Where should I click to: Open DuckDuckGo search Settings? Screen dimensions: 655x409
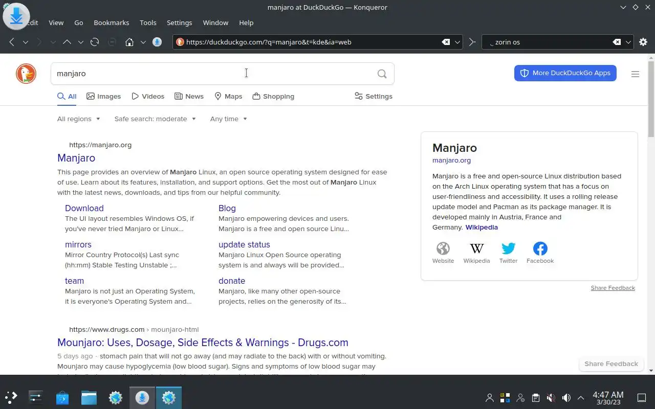pos(374,96)
